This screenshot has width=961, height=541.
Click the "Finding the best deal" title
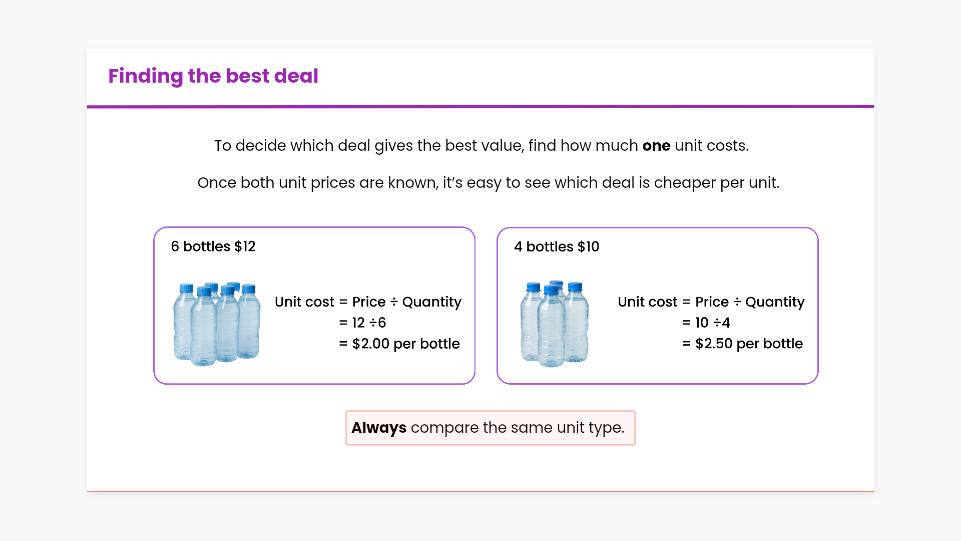[213, 76]
